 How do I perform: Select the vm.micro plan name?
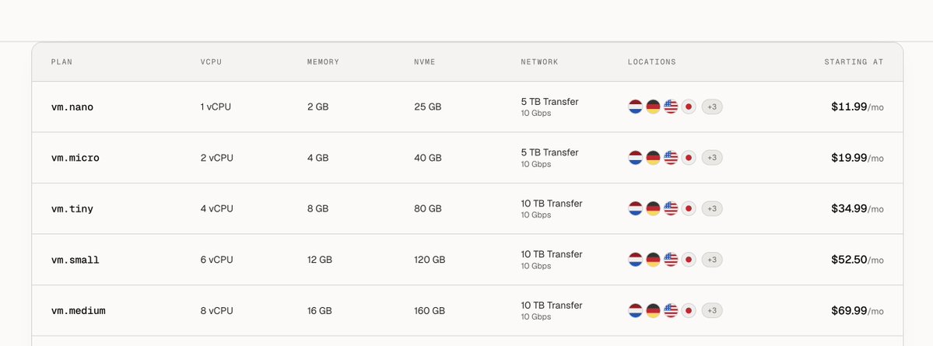point(75,158)
